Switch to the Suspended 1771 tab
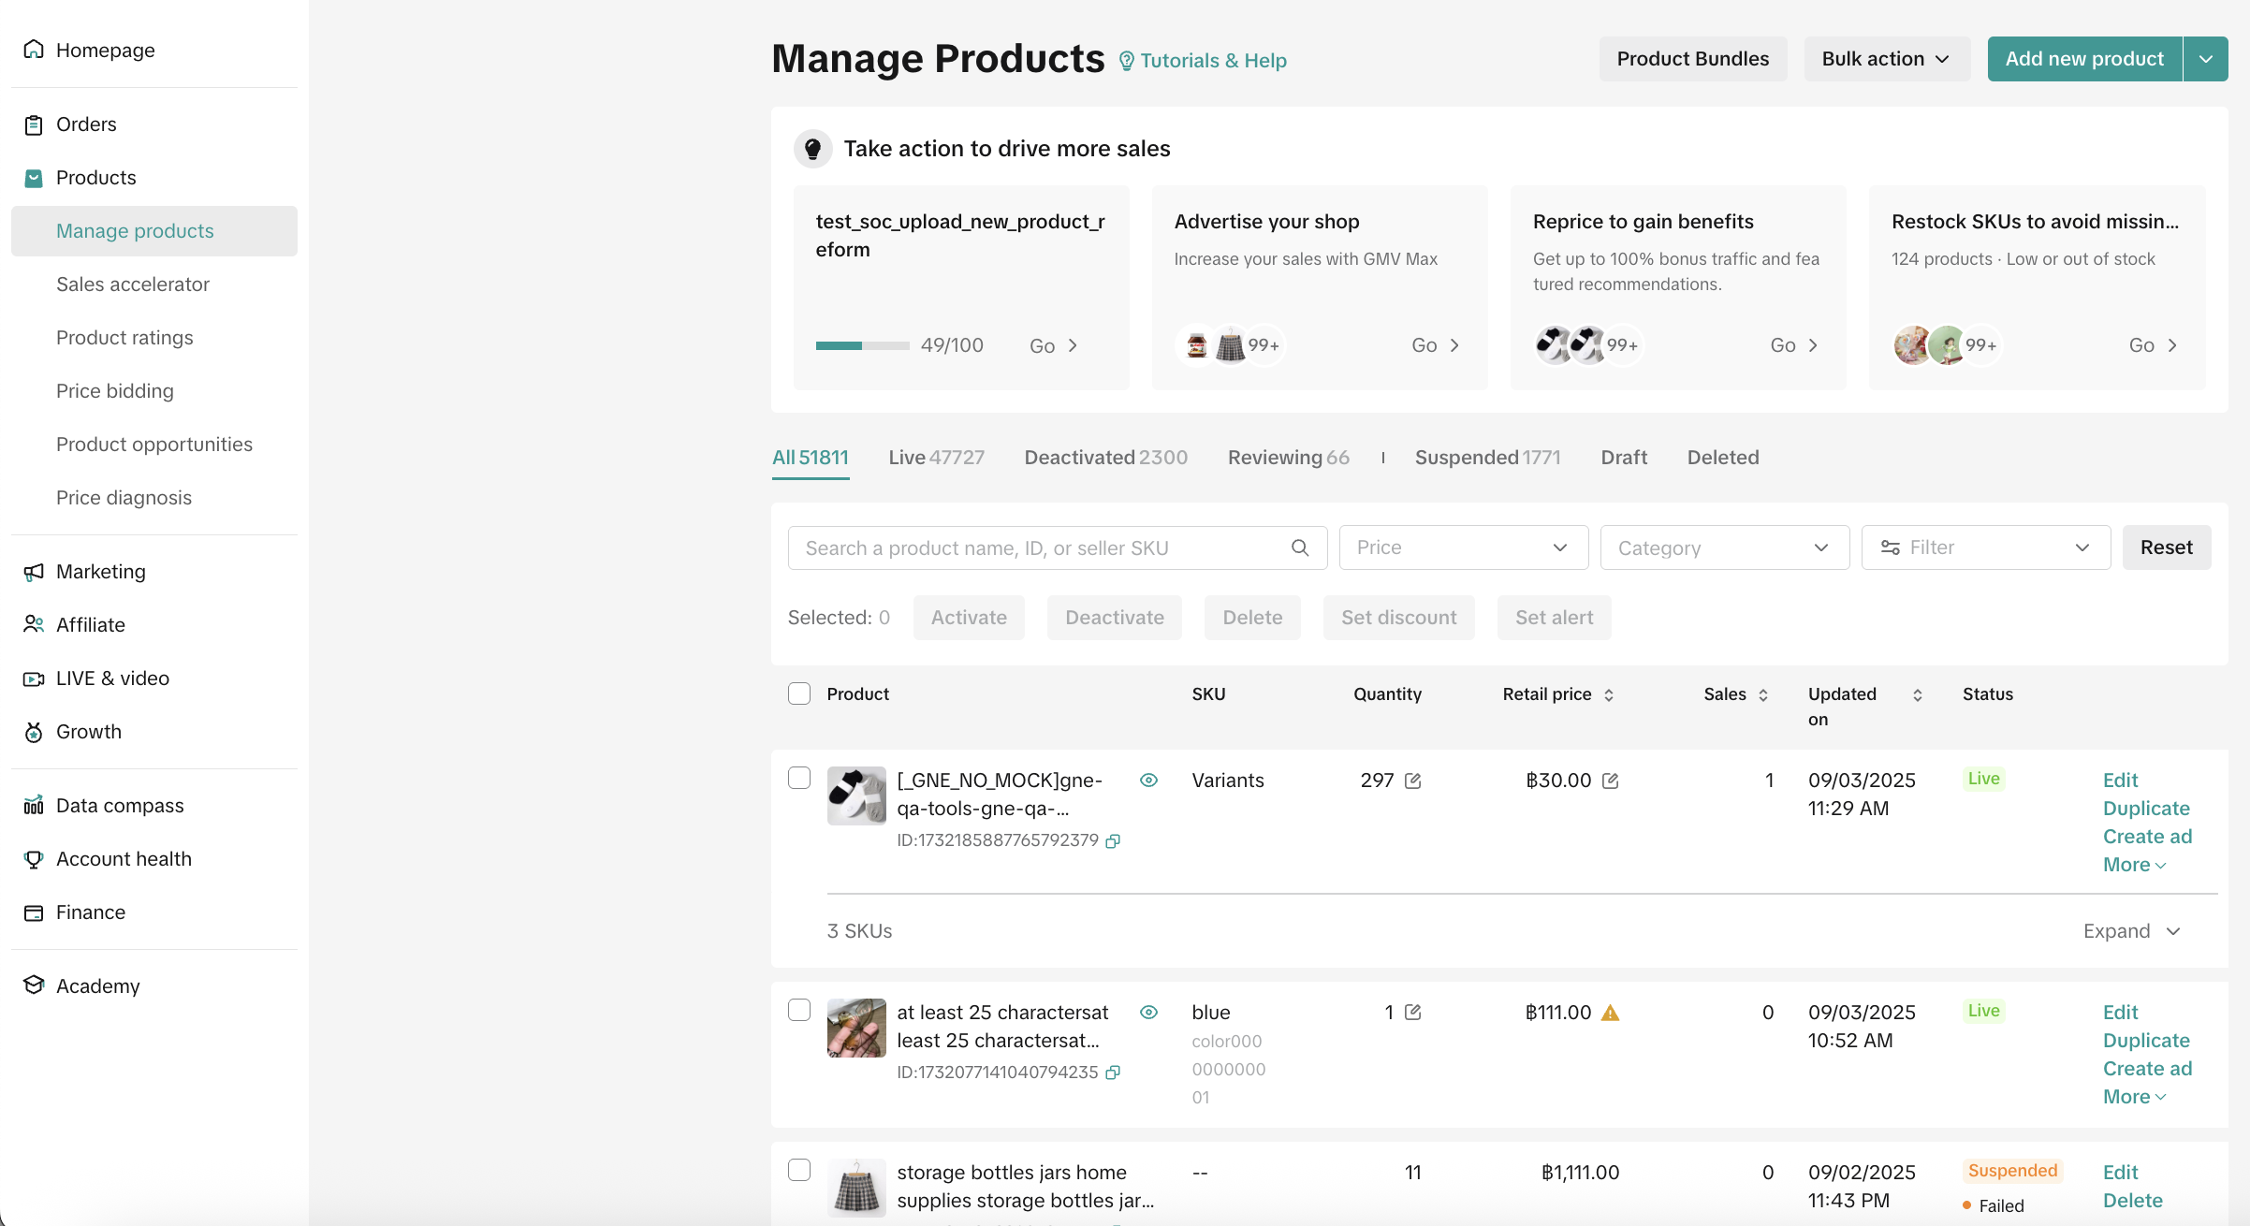The height and width of the screenshot is (1226, 2250). pyautogui.click(x=1487, y=458)
